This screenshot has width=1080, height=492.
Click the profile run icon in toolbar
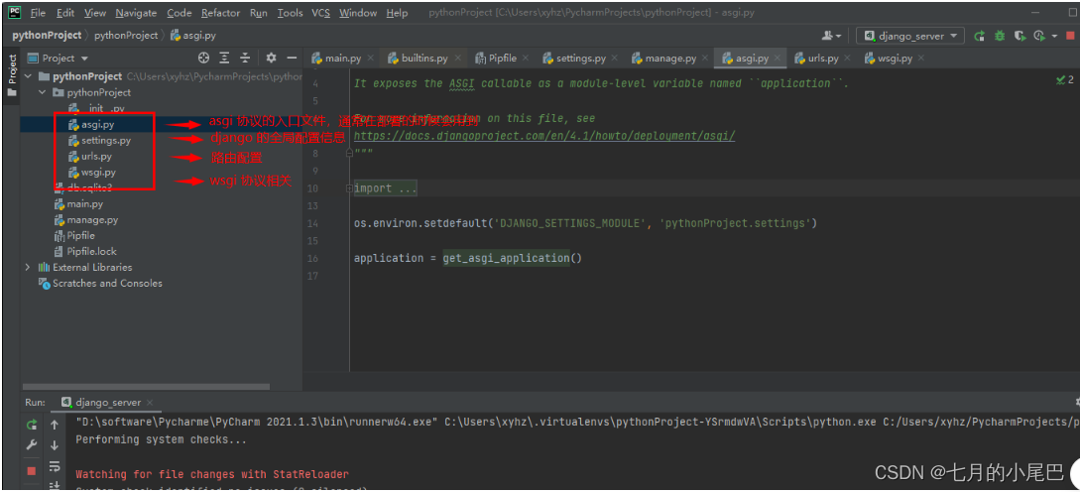(1040, 36)
